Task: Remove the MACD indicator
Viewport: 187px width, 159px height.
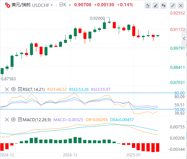Action: pos(7,119)
